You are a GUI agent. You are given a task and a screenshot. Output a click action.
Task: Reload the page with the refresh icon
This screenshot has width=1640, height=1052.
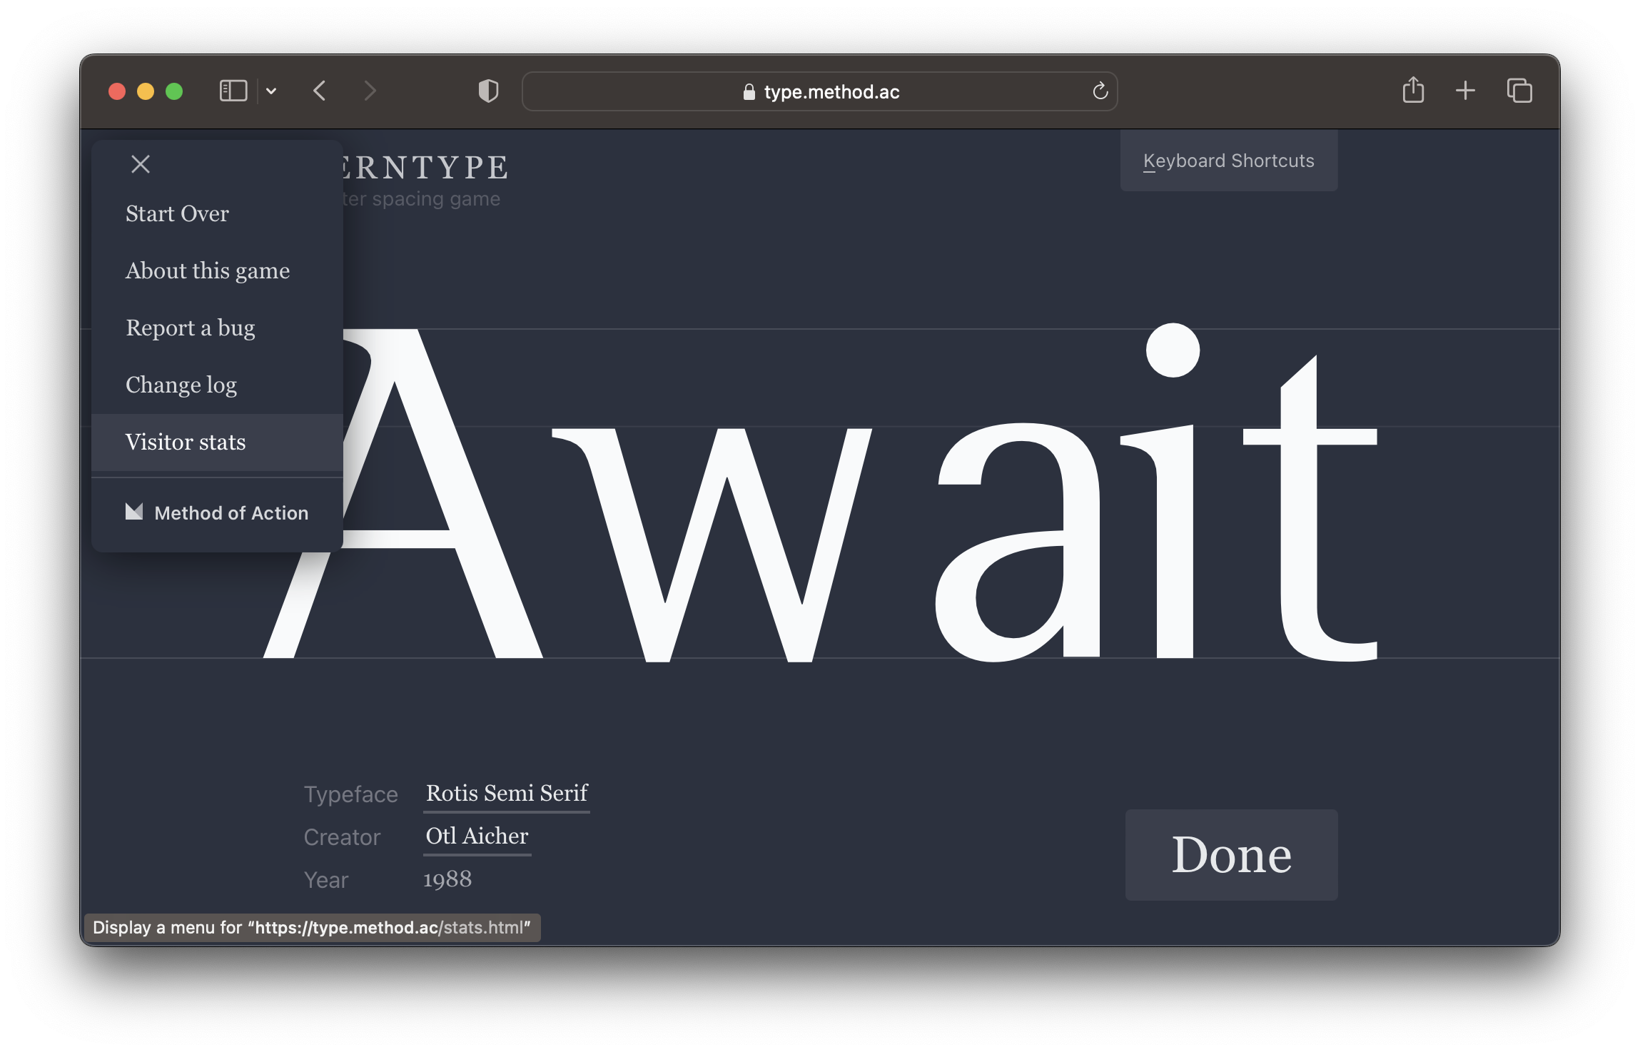tap(1100, 91)
